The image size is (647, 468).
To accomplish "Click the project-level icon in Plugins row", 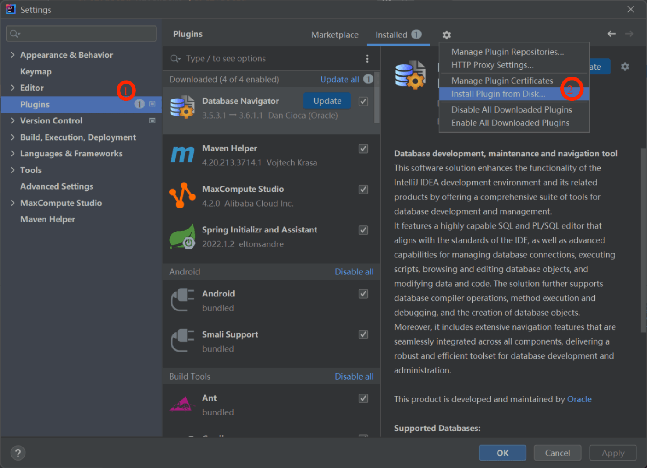I will click(152, 104).
